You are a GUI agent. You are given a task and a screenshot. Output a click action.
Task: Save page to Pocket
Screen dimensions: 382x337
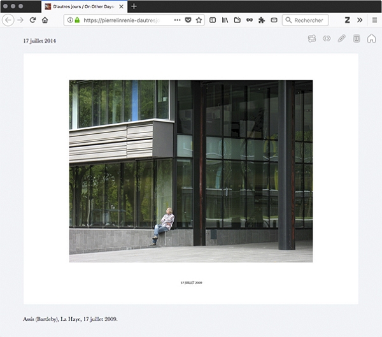(x=188, y=20)
